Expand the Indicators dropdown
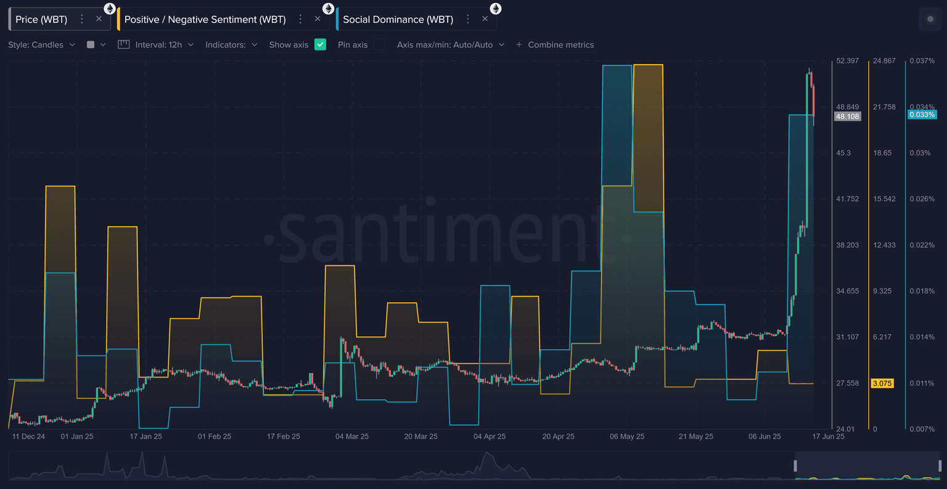This screenshot has height=489, width=947. point(231,44)
